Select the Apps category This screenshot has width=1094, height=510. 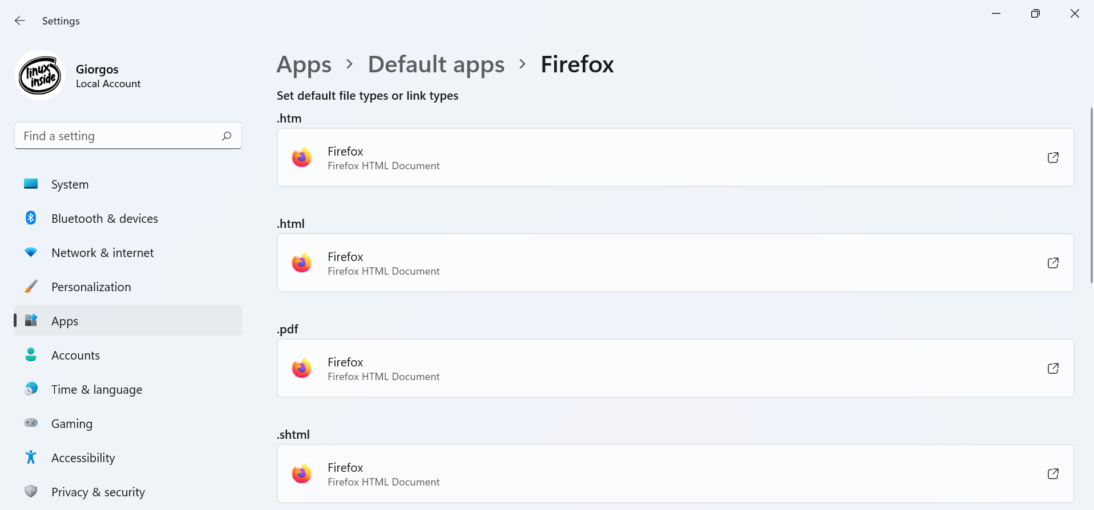(128, 321)
